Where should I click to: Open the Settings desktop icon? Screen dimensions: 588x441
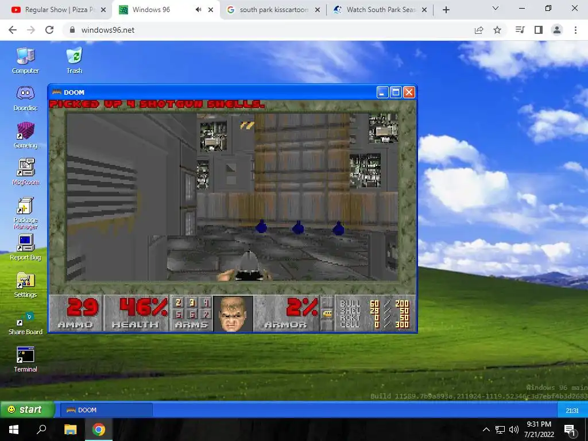click(x=25, y=285)
